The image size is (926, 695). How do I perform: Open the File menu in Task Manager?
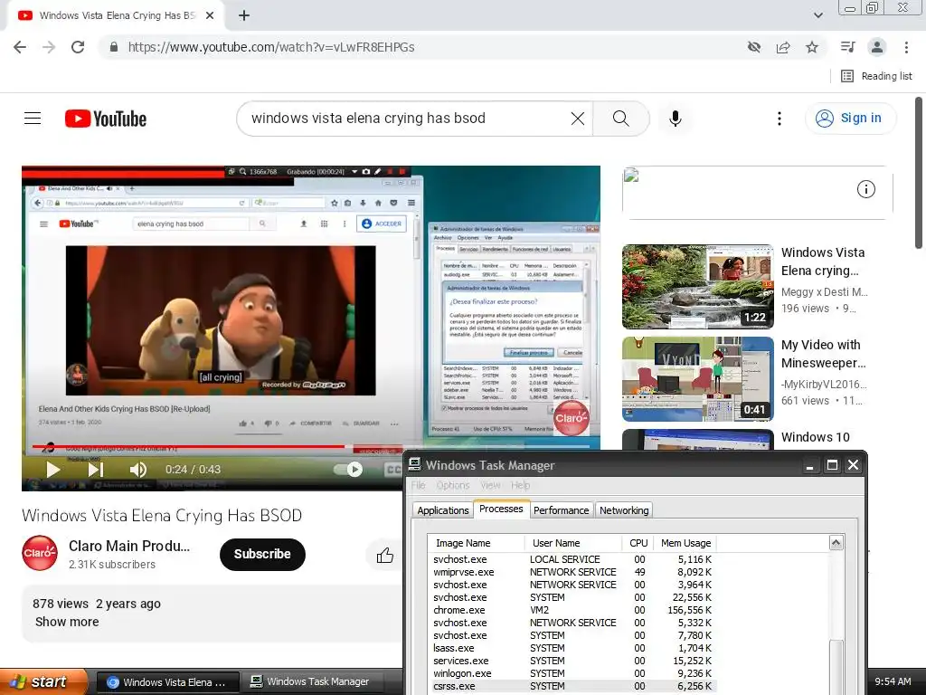pyautogui.click(x=418, y=485)
